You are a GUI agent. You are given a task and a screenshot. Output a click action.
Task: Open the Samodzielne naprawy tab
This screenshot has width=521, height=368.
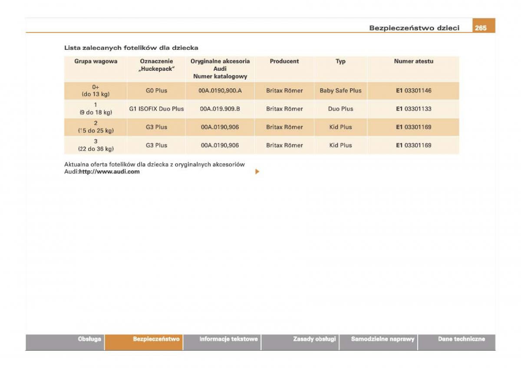tap(378, 342)
